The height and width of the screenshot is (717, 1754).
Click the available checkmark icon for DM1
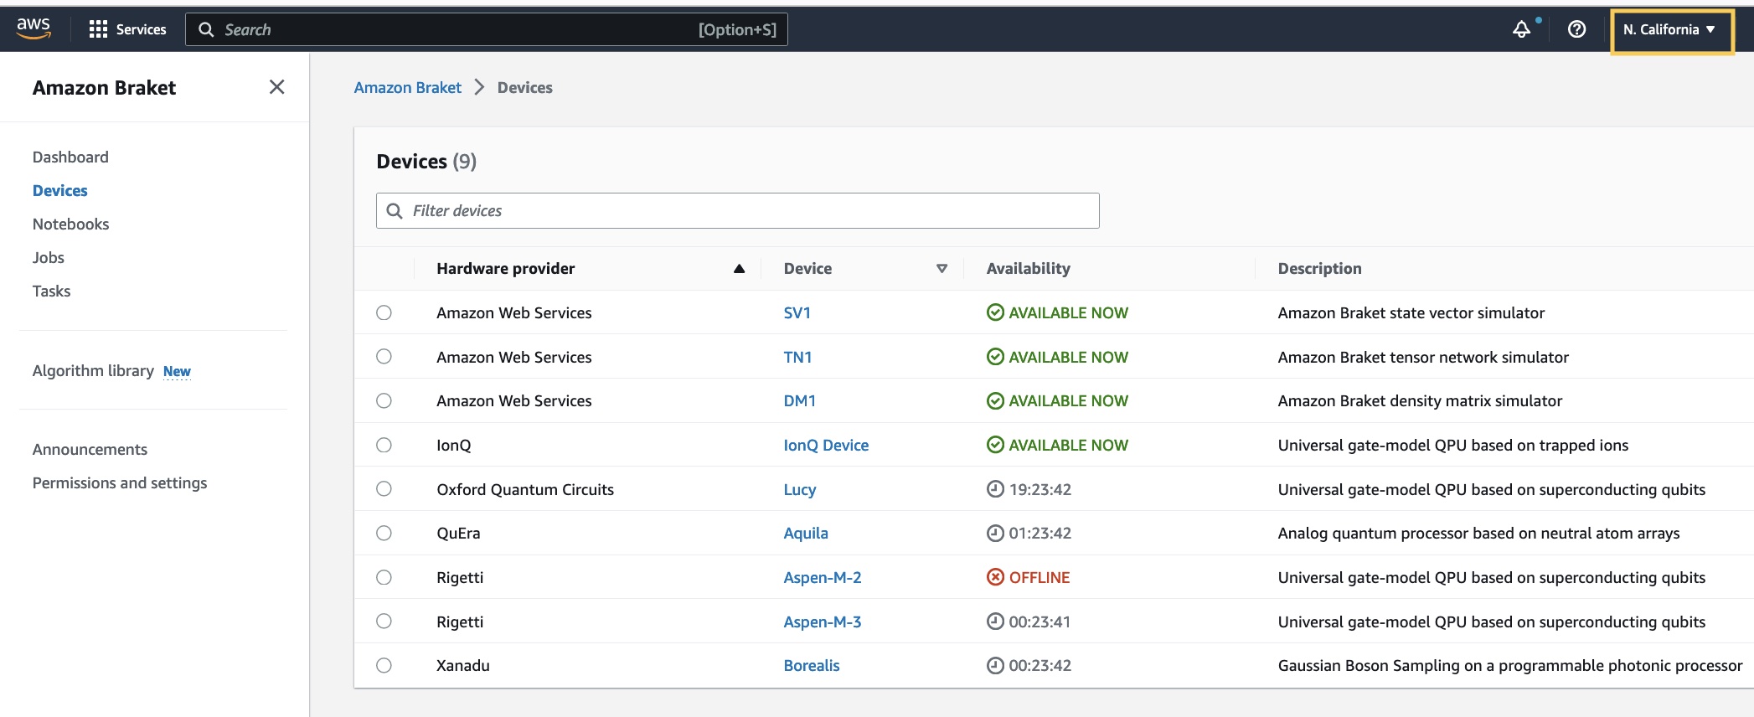tap(995, 400)
